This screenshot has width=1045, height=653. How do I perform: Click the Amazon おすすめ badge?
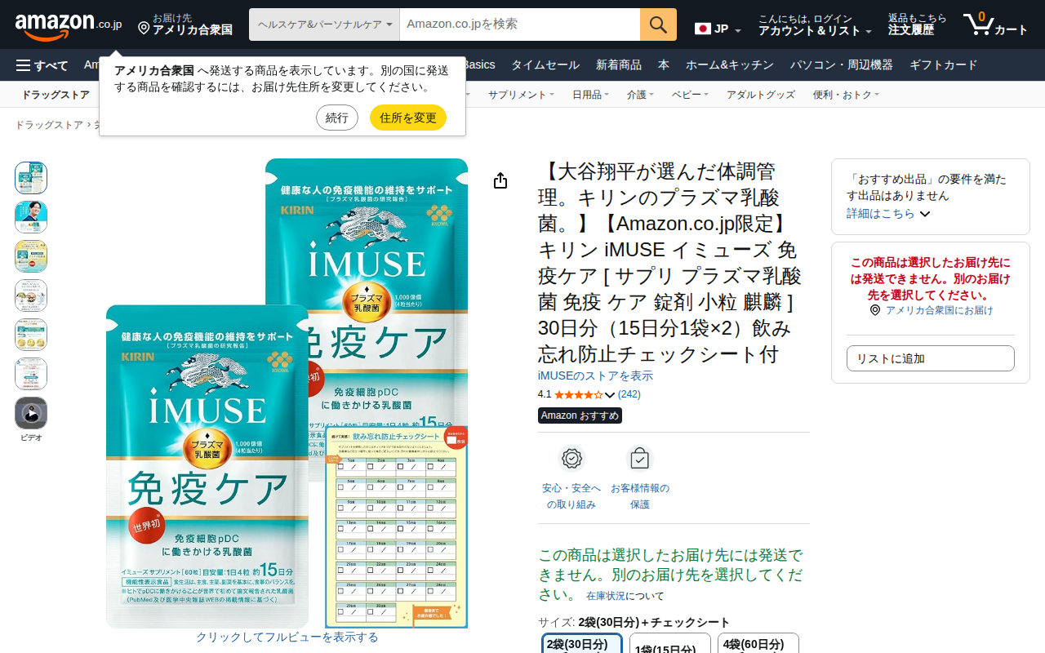pyautogui.click(x=580, y=415)
